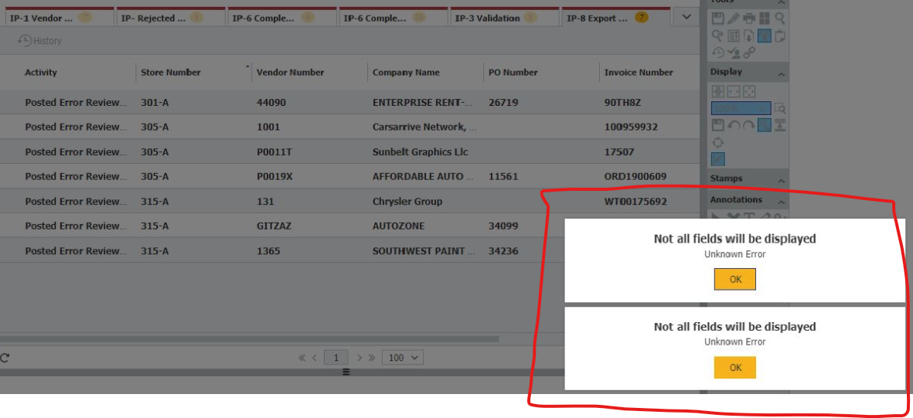
Task: Collapse the Stamps panel section
Action: (x=781, y=181)
